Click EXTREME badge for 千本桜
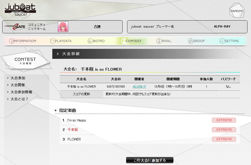Screen dimensions: 251x165 224,130
